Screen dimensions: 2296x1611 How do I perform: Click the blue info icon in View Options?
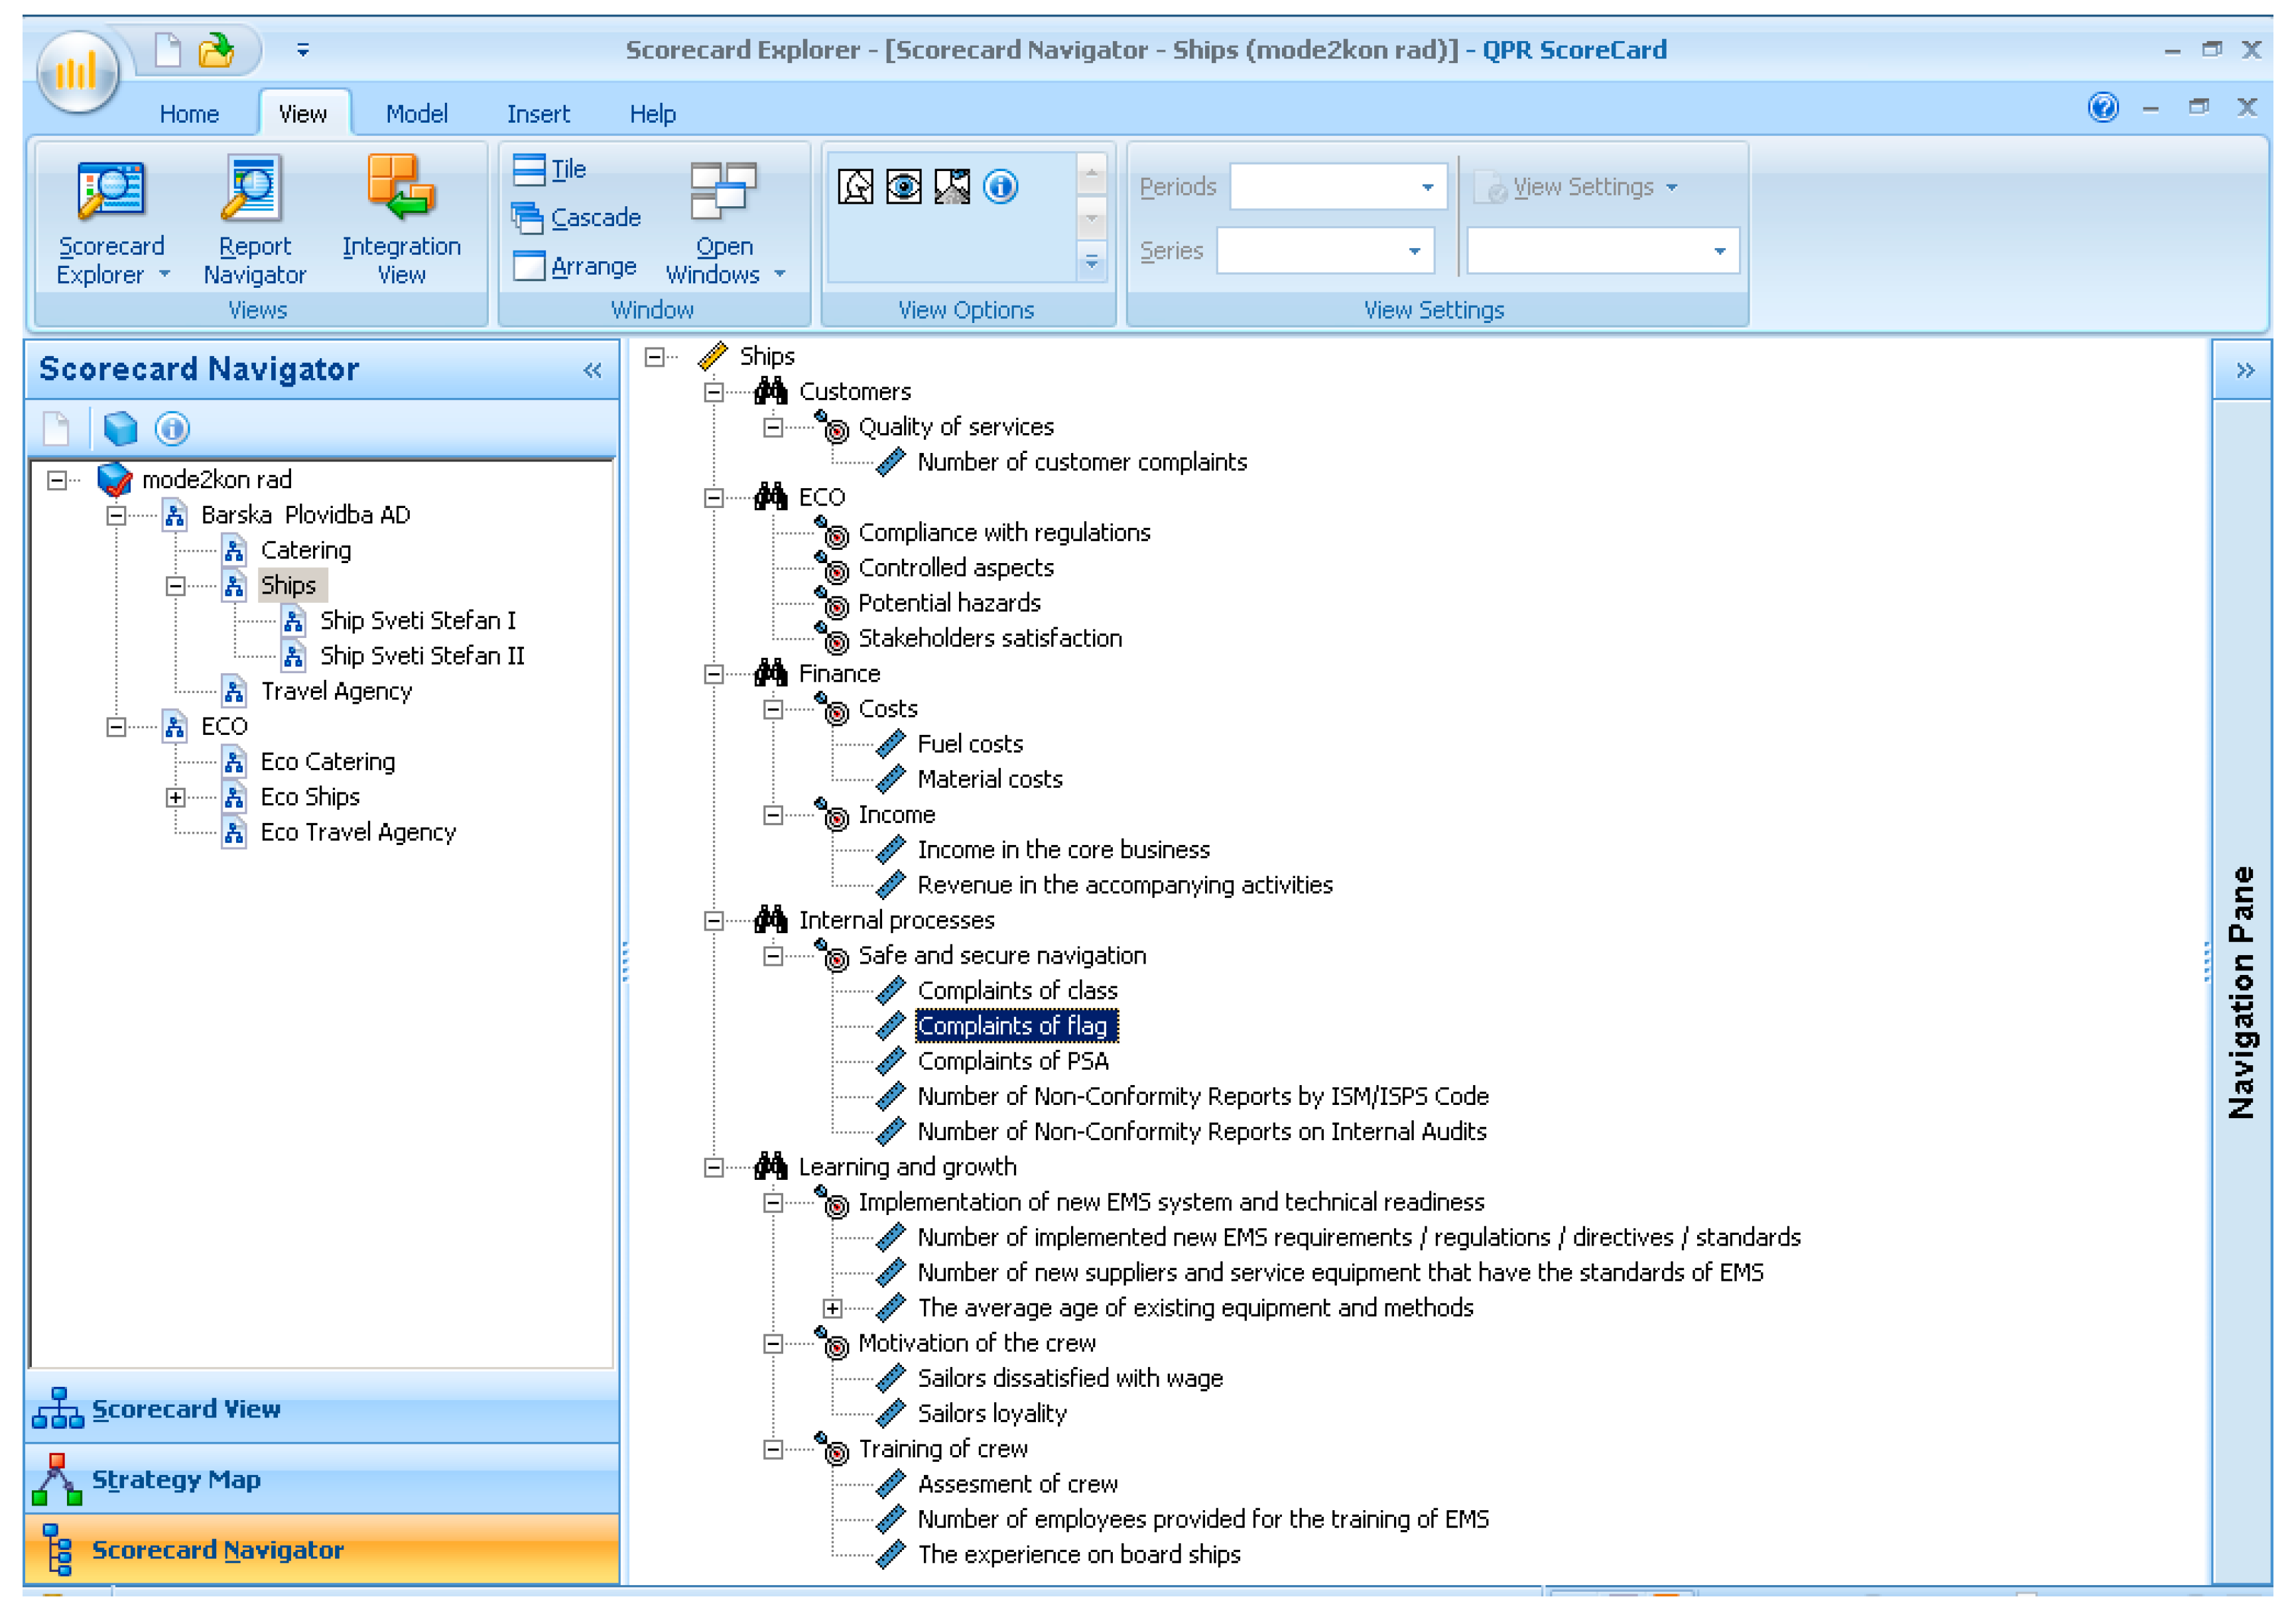1000,187
